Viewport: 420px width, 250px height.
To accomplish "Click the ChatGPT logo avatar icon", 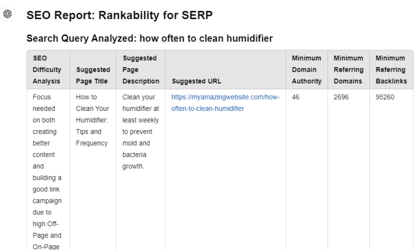I will pyautogui.click(x=7, y=14).
